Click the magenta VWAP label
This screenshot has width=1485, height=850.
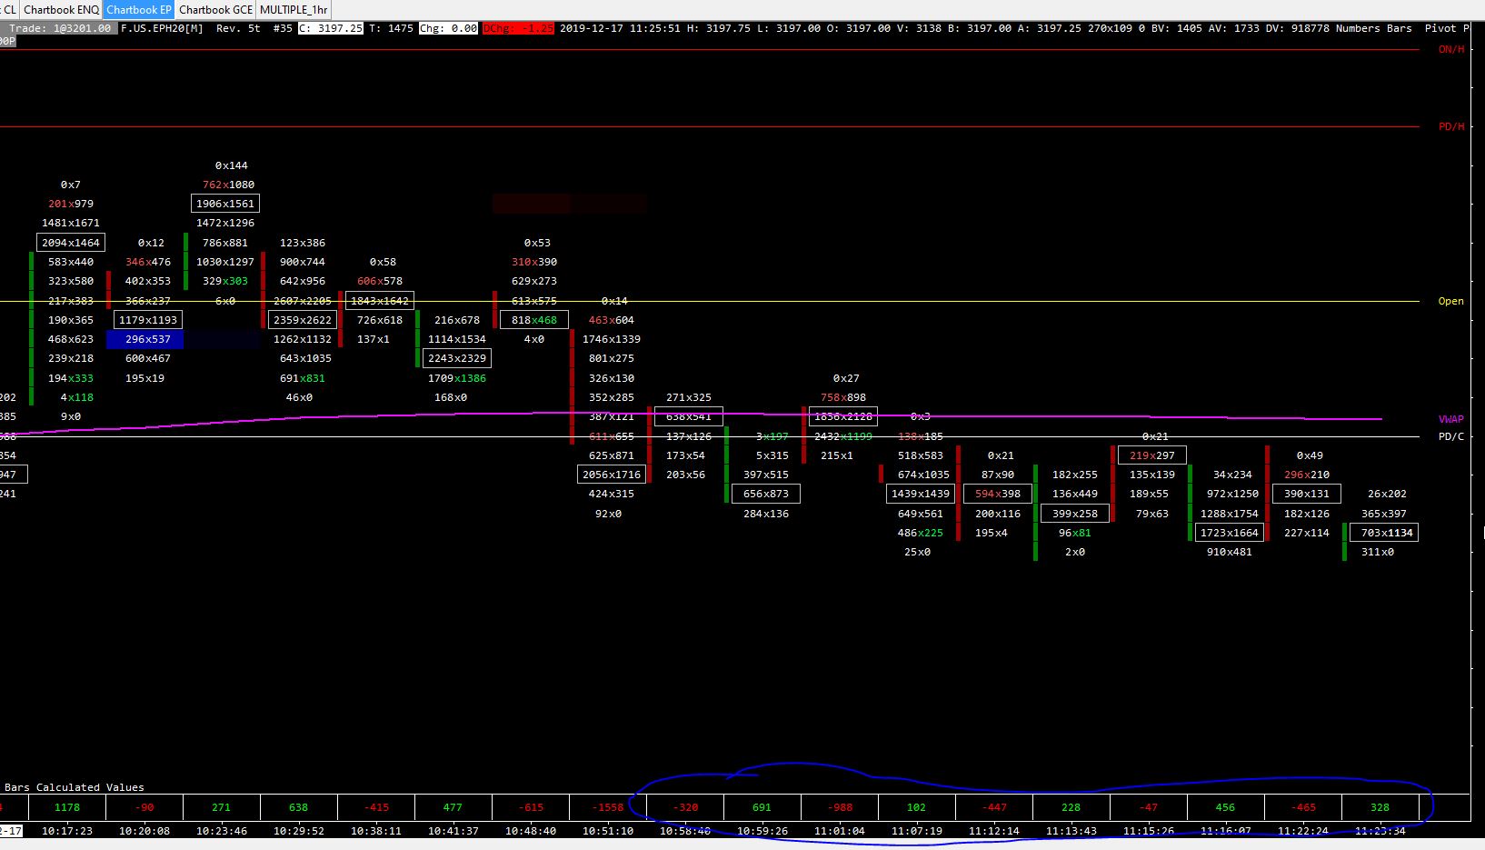1450,419
